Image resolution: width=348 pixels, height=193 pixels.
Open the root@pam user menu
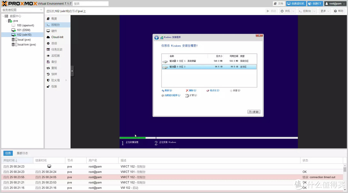pyautogui.click(x=335, y=4)
